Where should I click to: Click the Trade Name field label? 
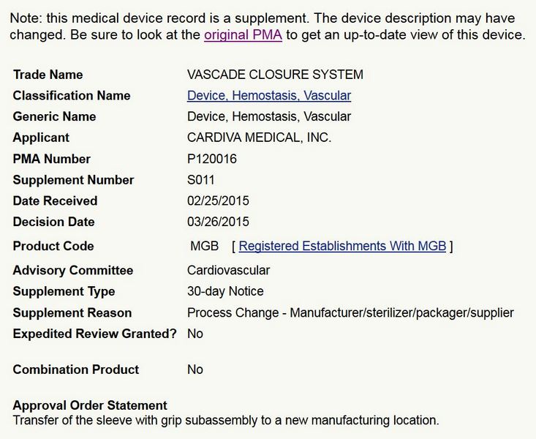point(48,75)
